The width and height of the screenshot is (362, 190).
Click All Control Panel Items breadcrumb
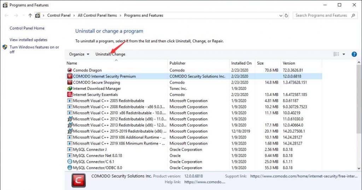97,16
